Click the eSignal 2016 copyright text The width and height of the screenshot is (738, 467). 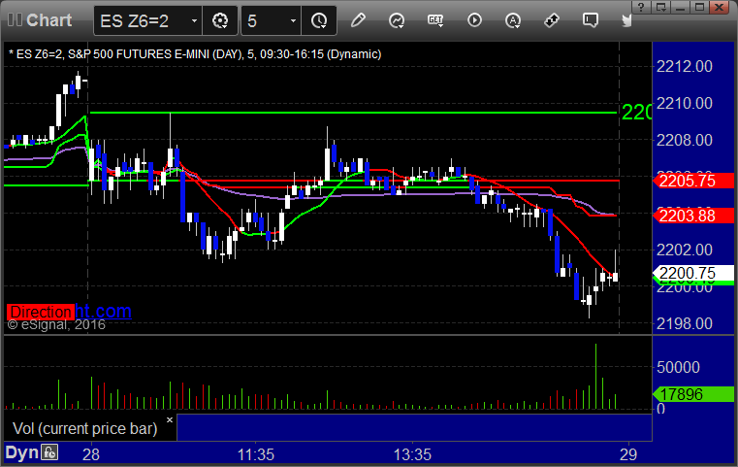[56, 324]
